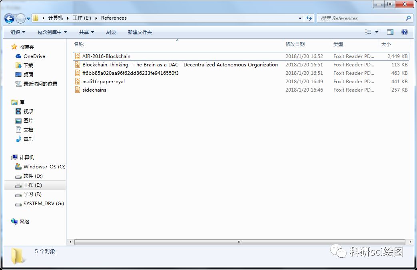Open Help with question mark icon
417x270 pixels.
click(404, 32)
